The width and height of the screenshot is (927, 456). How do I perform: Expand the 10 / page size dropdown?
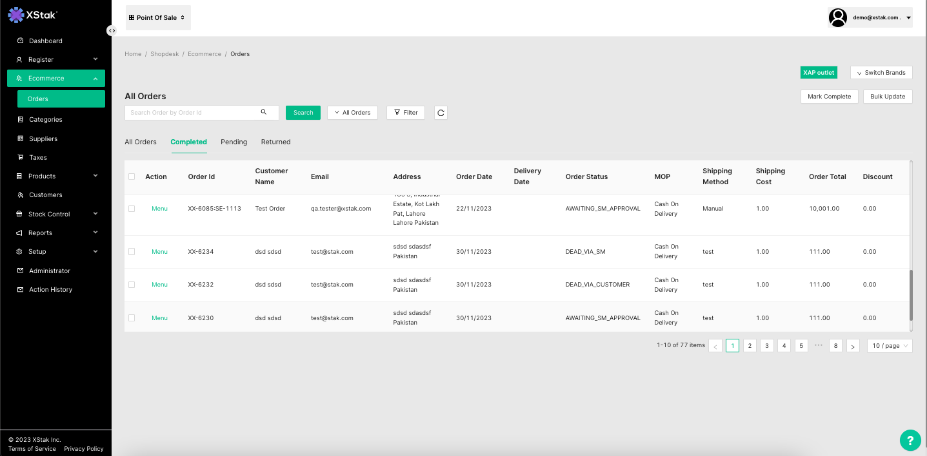890,346
